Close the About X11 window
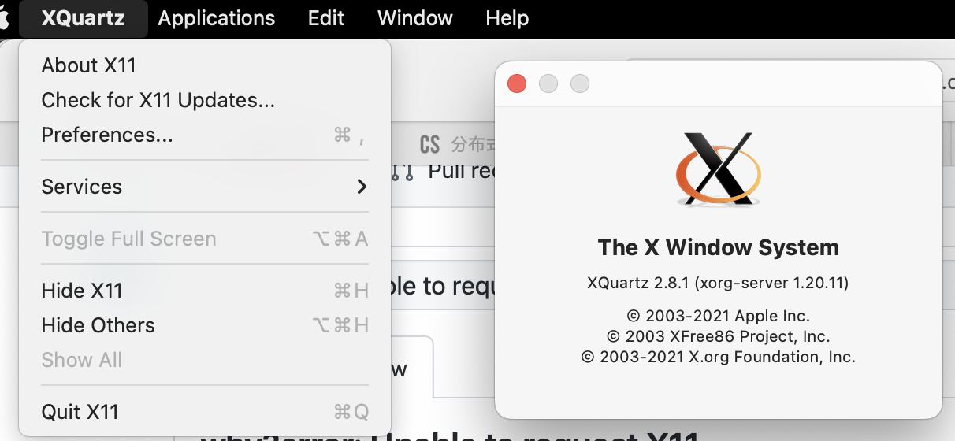Viewport: 955px width, 441px height. coord(517,83)
